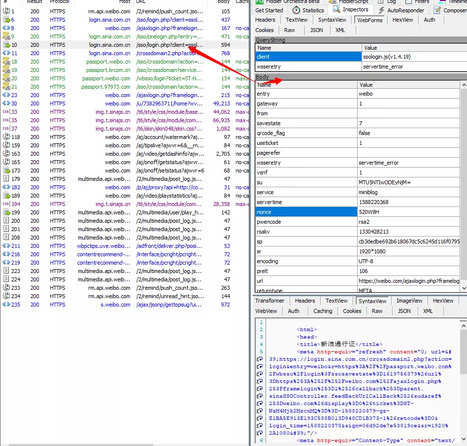Show the request Headers inspector tab
Screen dimensions: 467x446
click(265, 20)
